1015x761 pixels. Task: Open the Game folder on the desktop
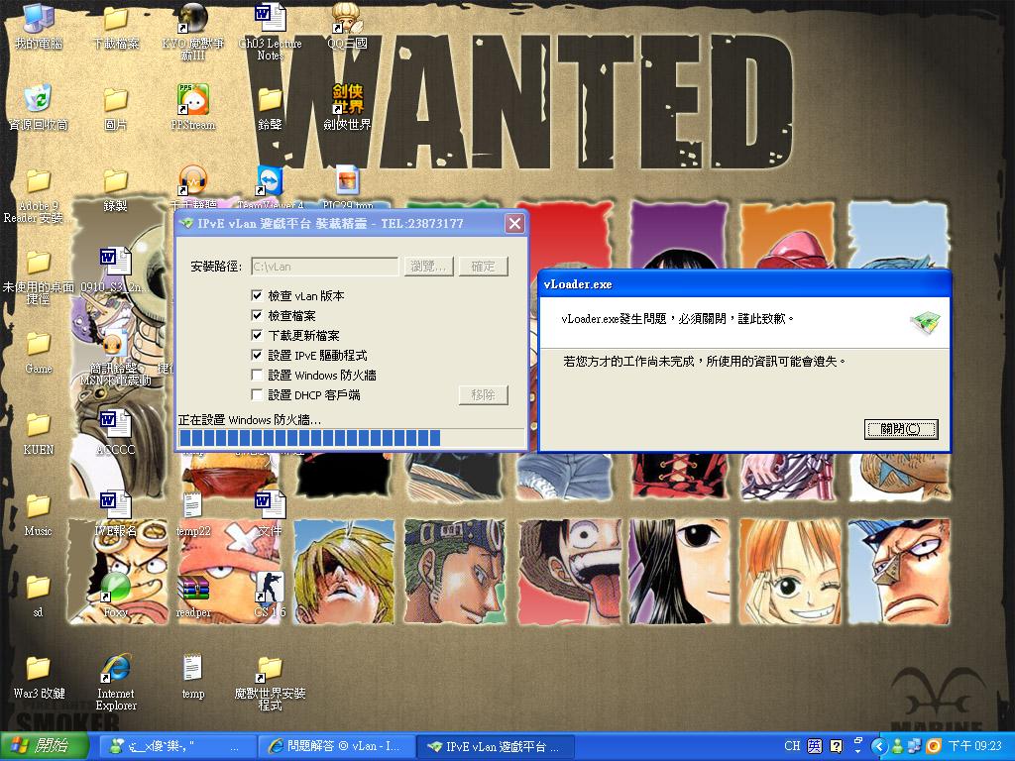(x=39, y=353)
